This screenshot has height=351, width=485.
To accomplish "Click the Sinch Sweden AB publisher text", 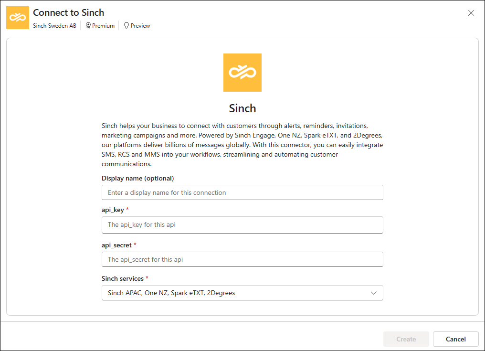I will [54, 26].
